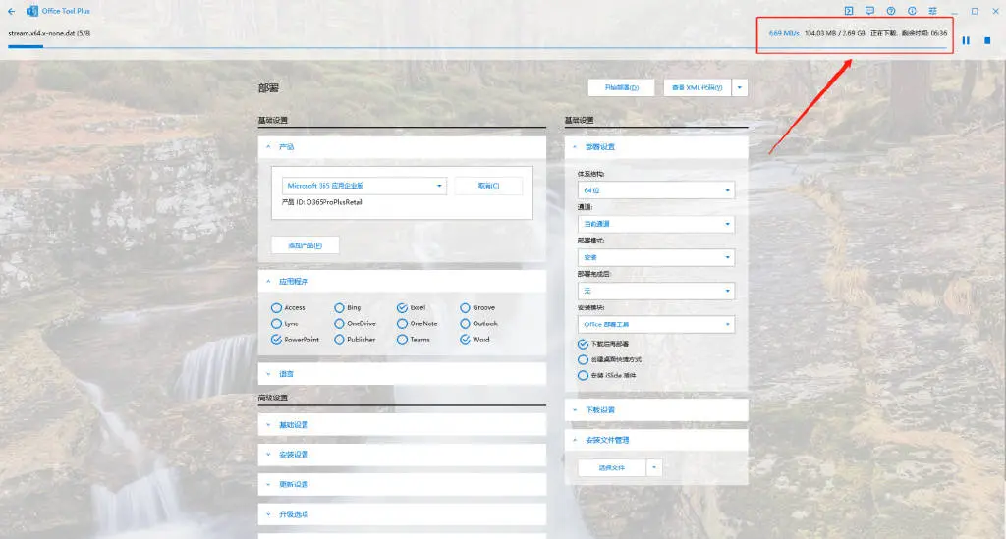
Task: Expand the 语言 section
Action: tap(402, 374)
